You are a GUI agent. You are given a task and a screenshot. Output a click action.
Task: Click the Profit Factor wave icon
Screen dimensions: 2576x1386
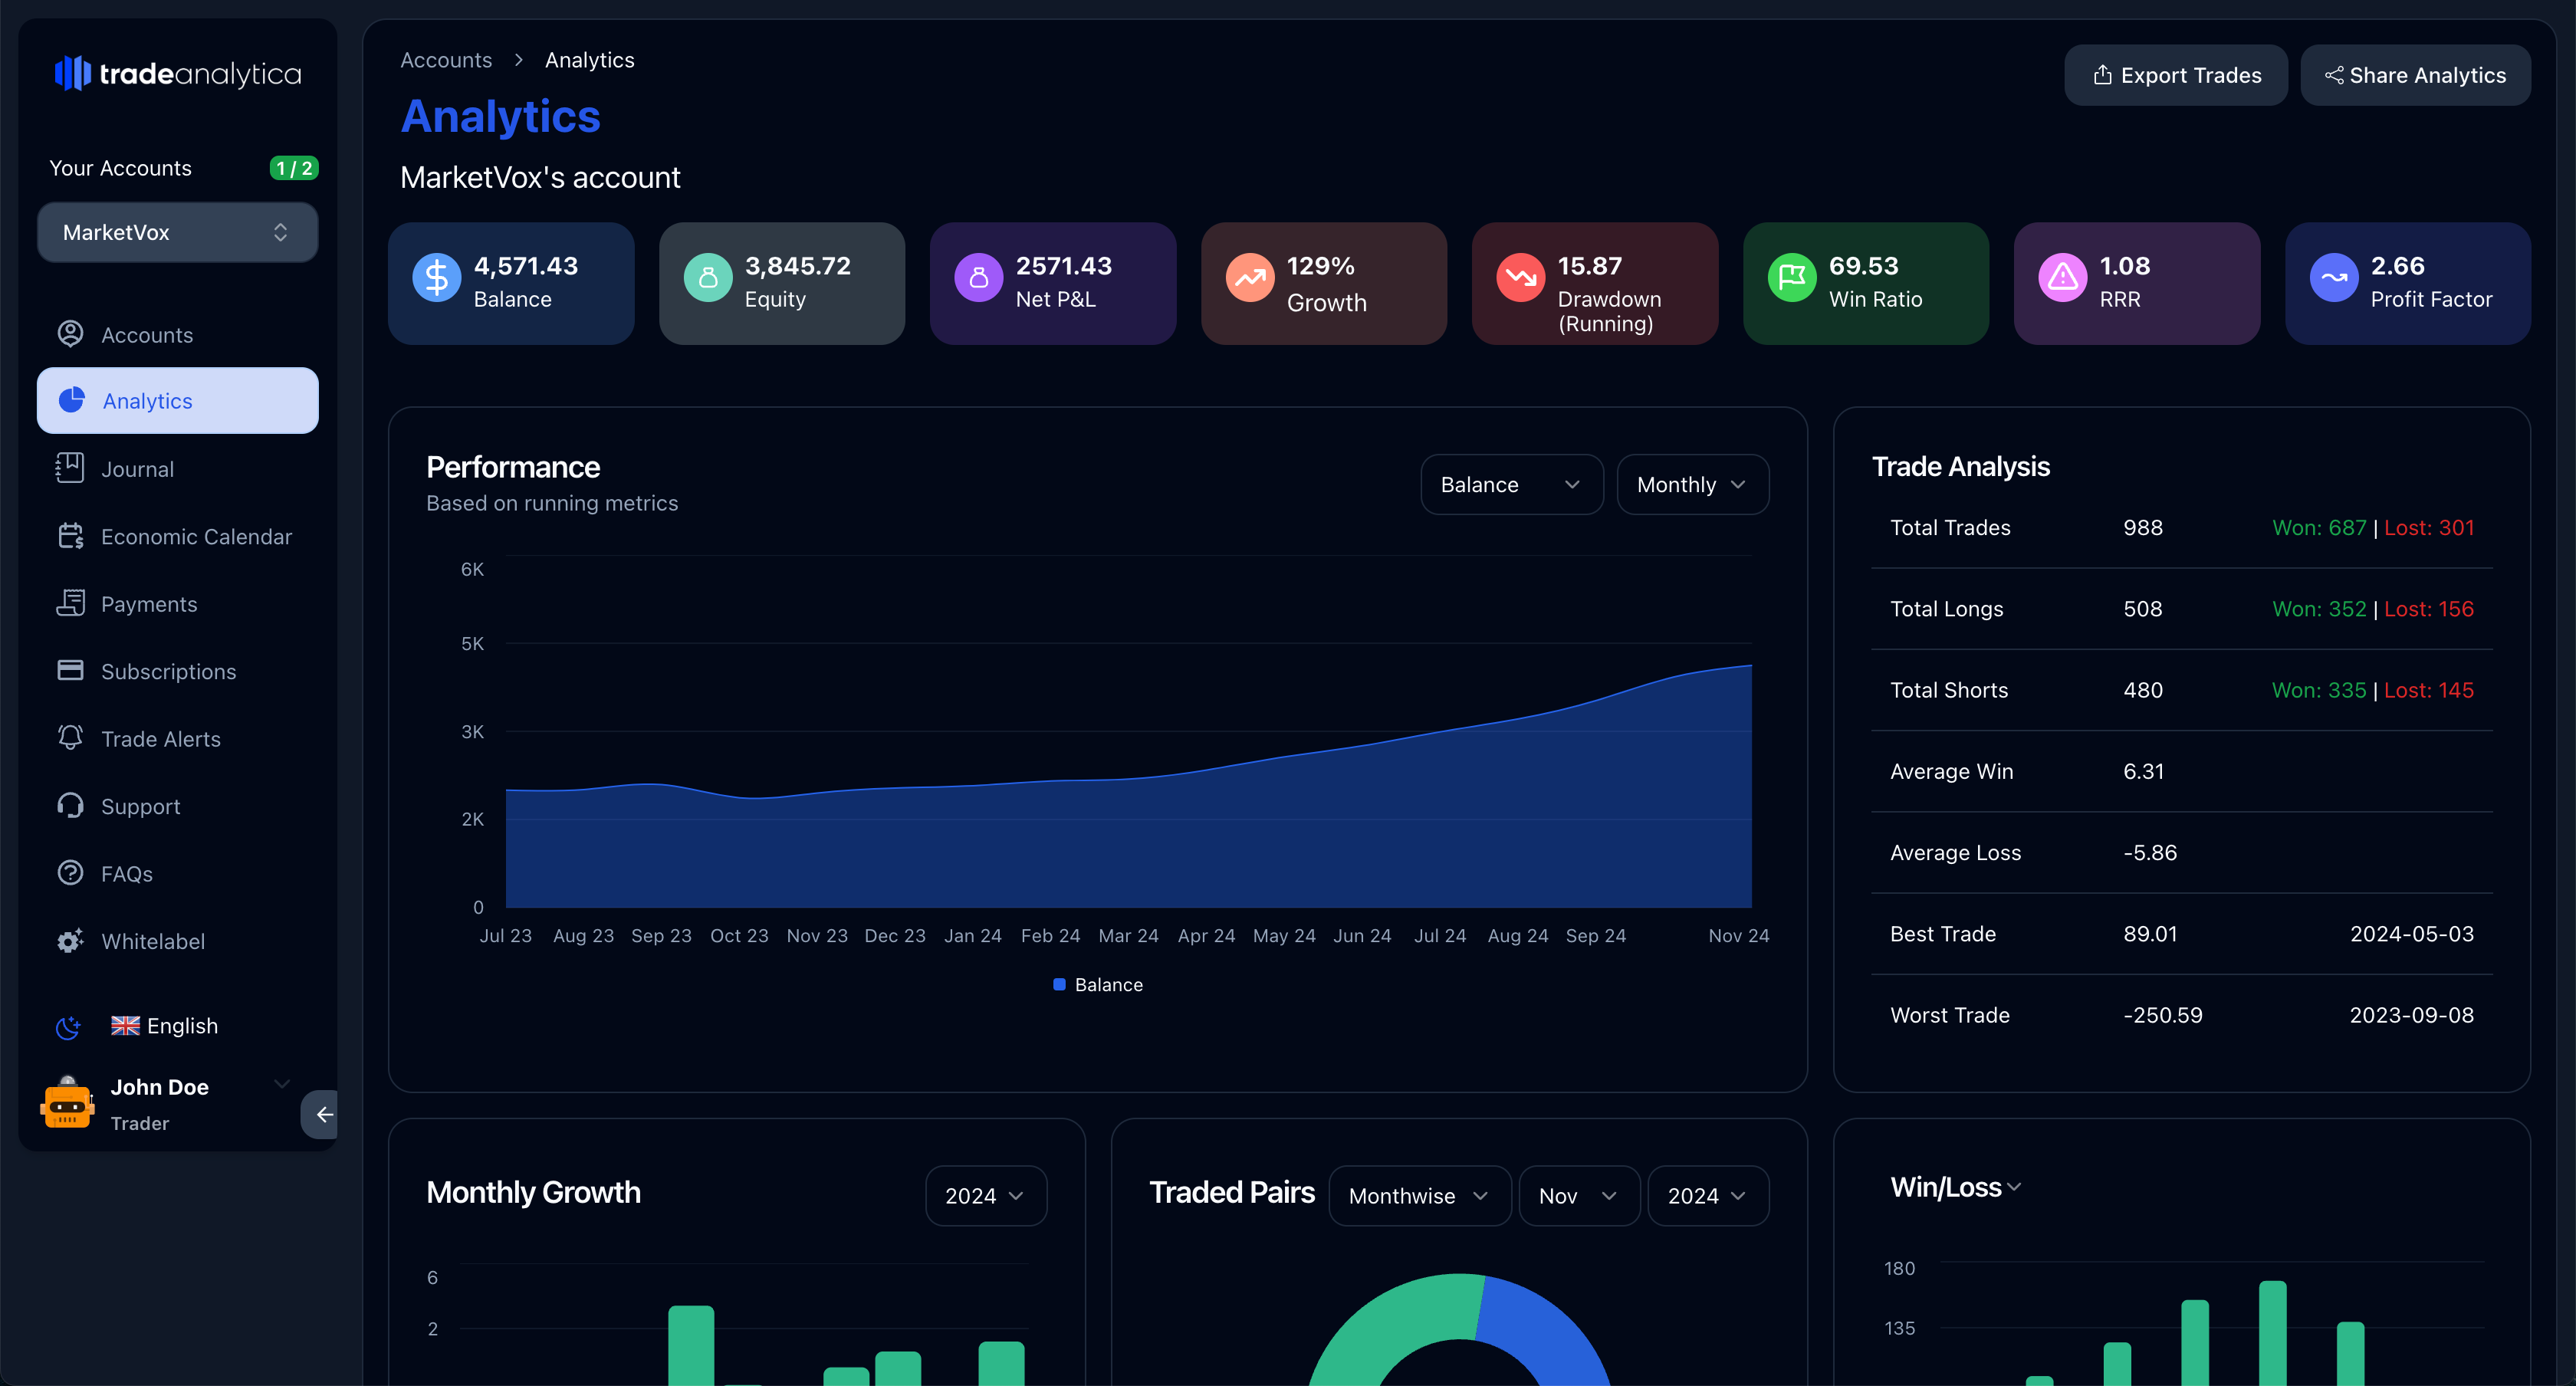click(x=2334, y=277)
